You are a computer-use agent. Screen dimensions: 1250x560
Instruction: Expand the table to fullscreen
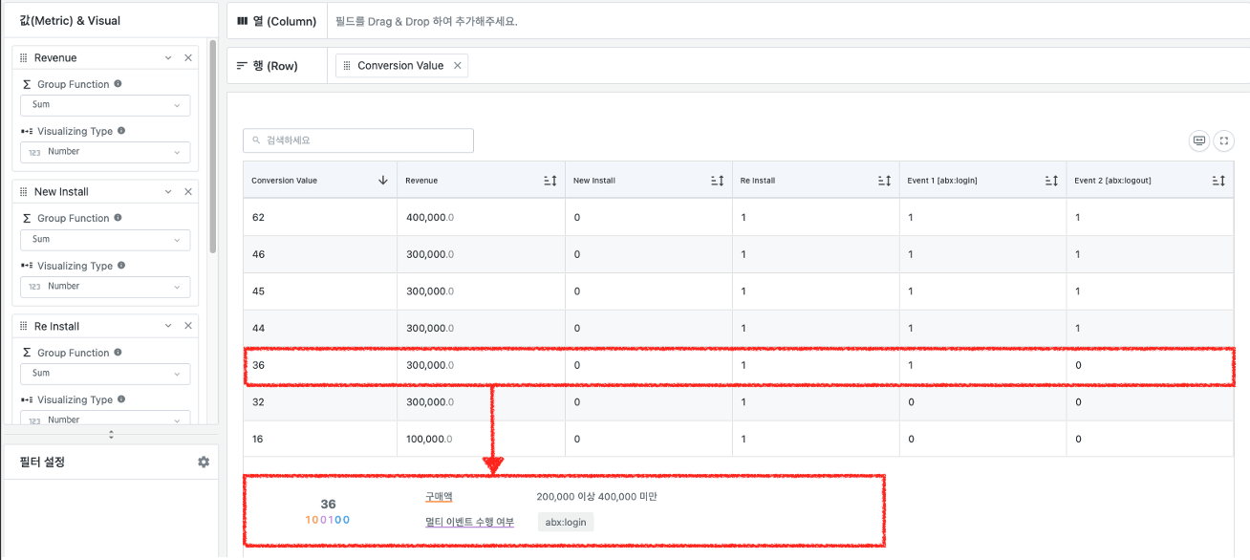(1224, 140)
